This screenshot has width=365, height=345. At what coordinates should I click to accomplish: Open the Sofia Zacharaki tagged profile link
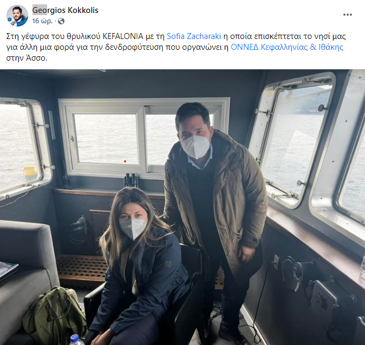pyautogui.click(x=194, y=36)
